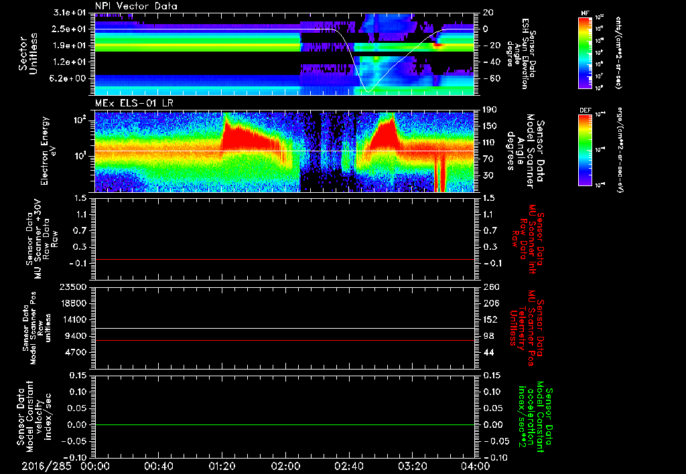Click the DEF color scale bar
Viewport: 686px width, 474px height.
click(586, 150)
